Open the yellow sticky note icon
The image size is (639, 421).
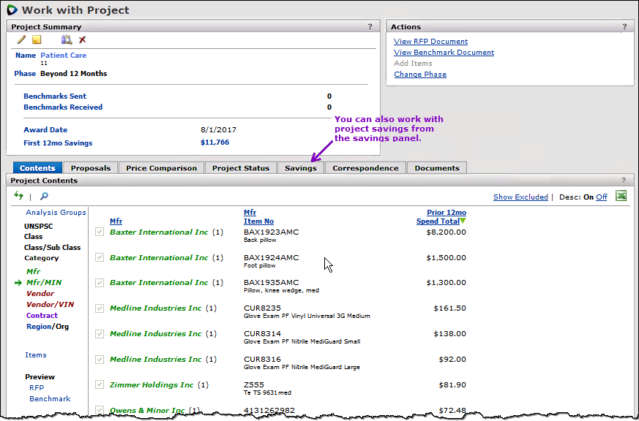point(37,39)
